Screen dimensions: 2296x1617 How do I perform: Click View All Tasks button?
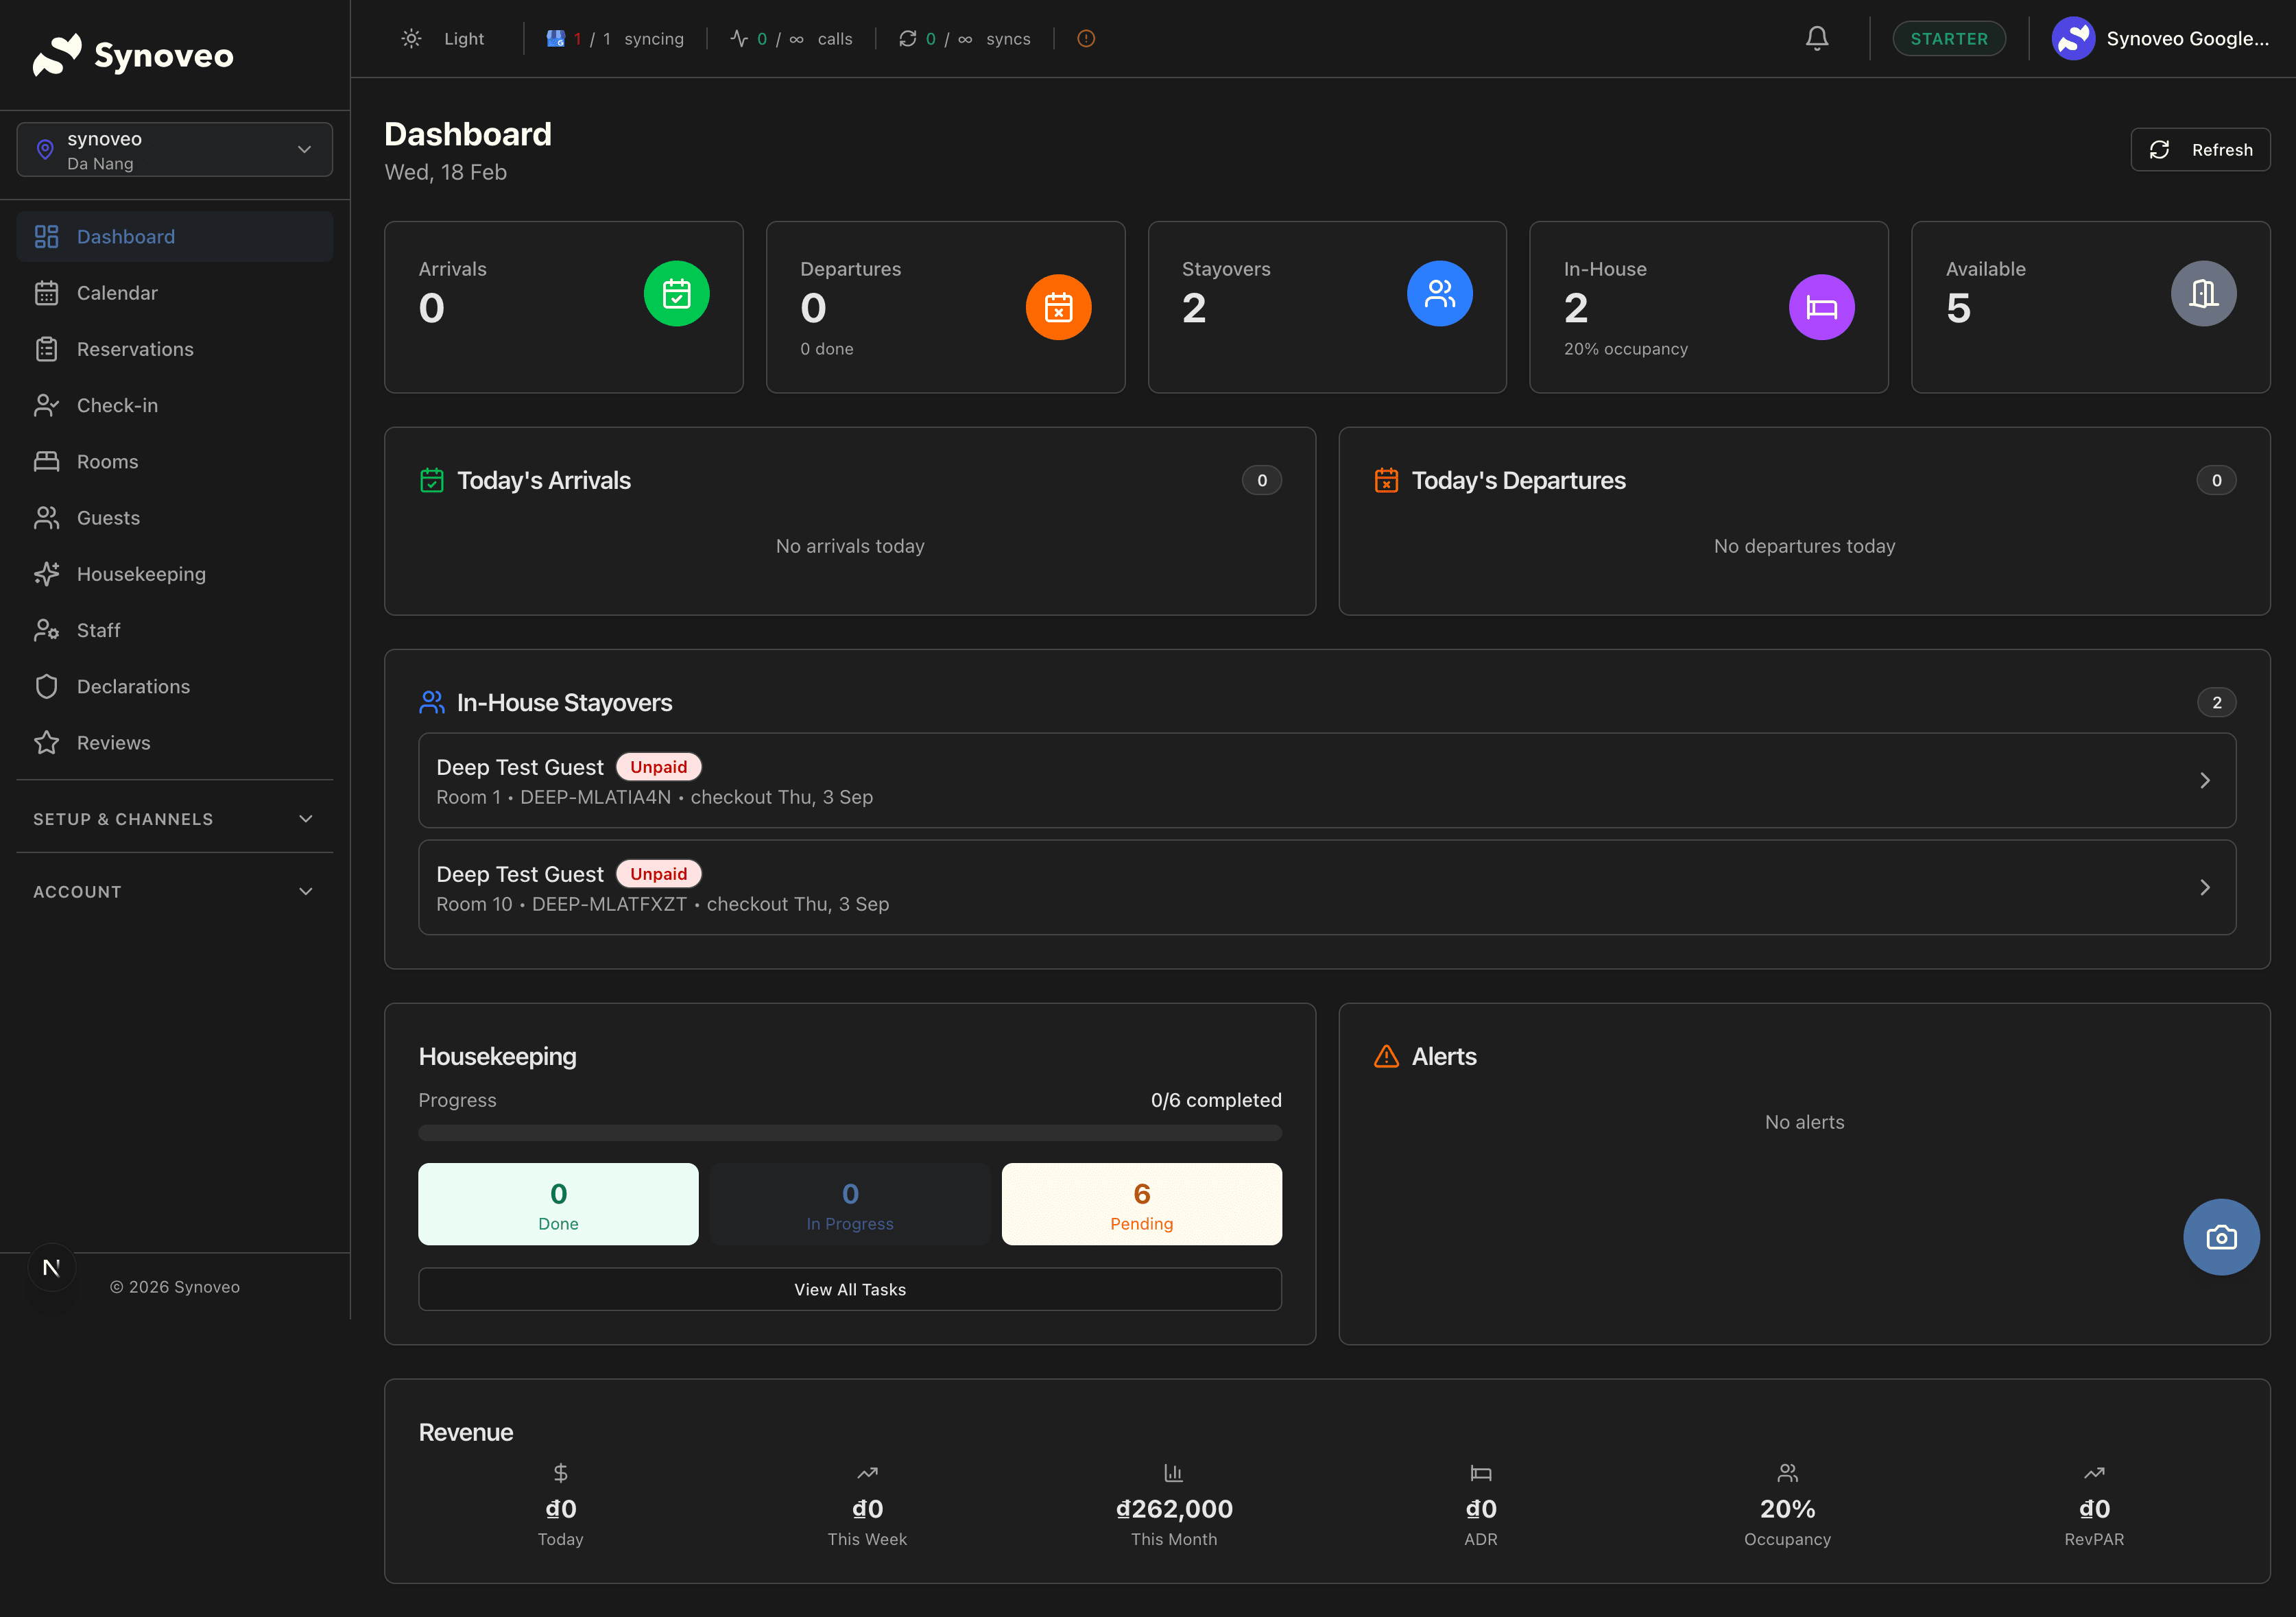click(849, 1289)
